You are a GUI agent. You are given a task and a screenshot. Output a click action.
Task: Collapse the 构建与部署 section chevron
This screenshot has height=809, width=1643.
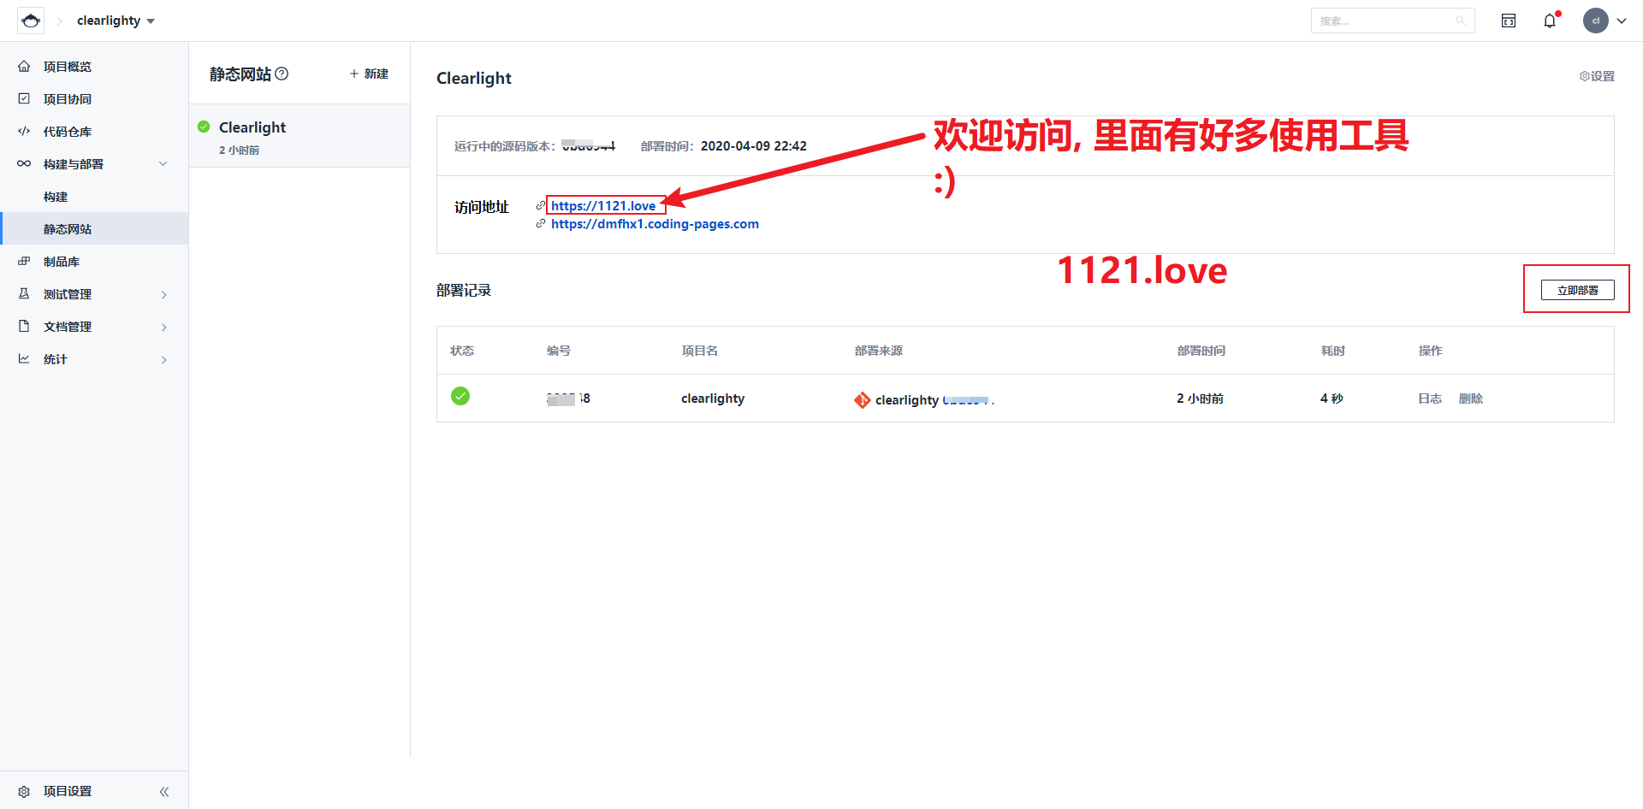click(163, 164)
